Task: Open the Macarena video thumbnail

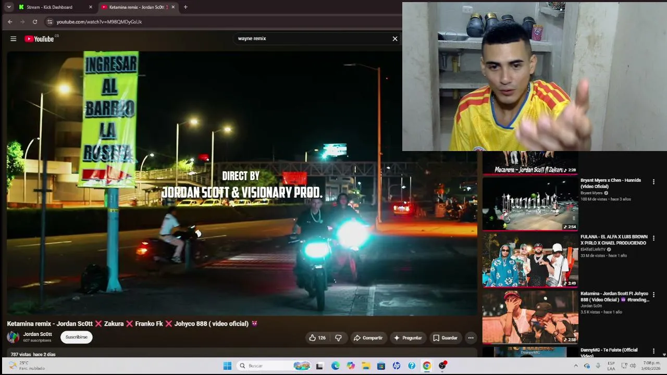Action: click(530, 163)
